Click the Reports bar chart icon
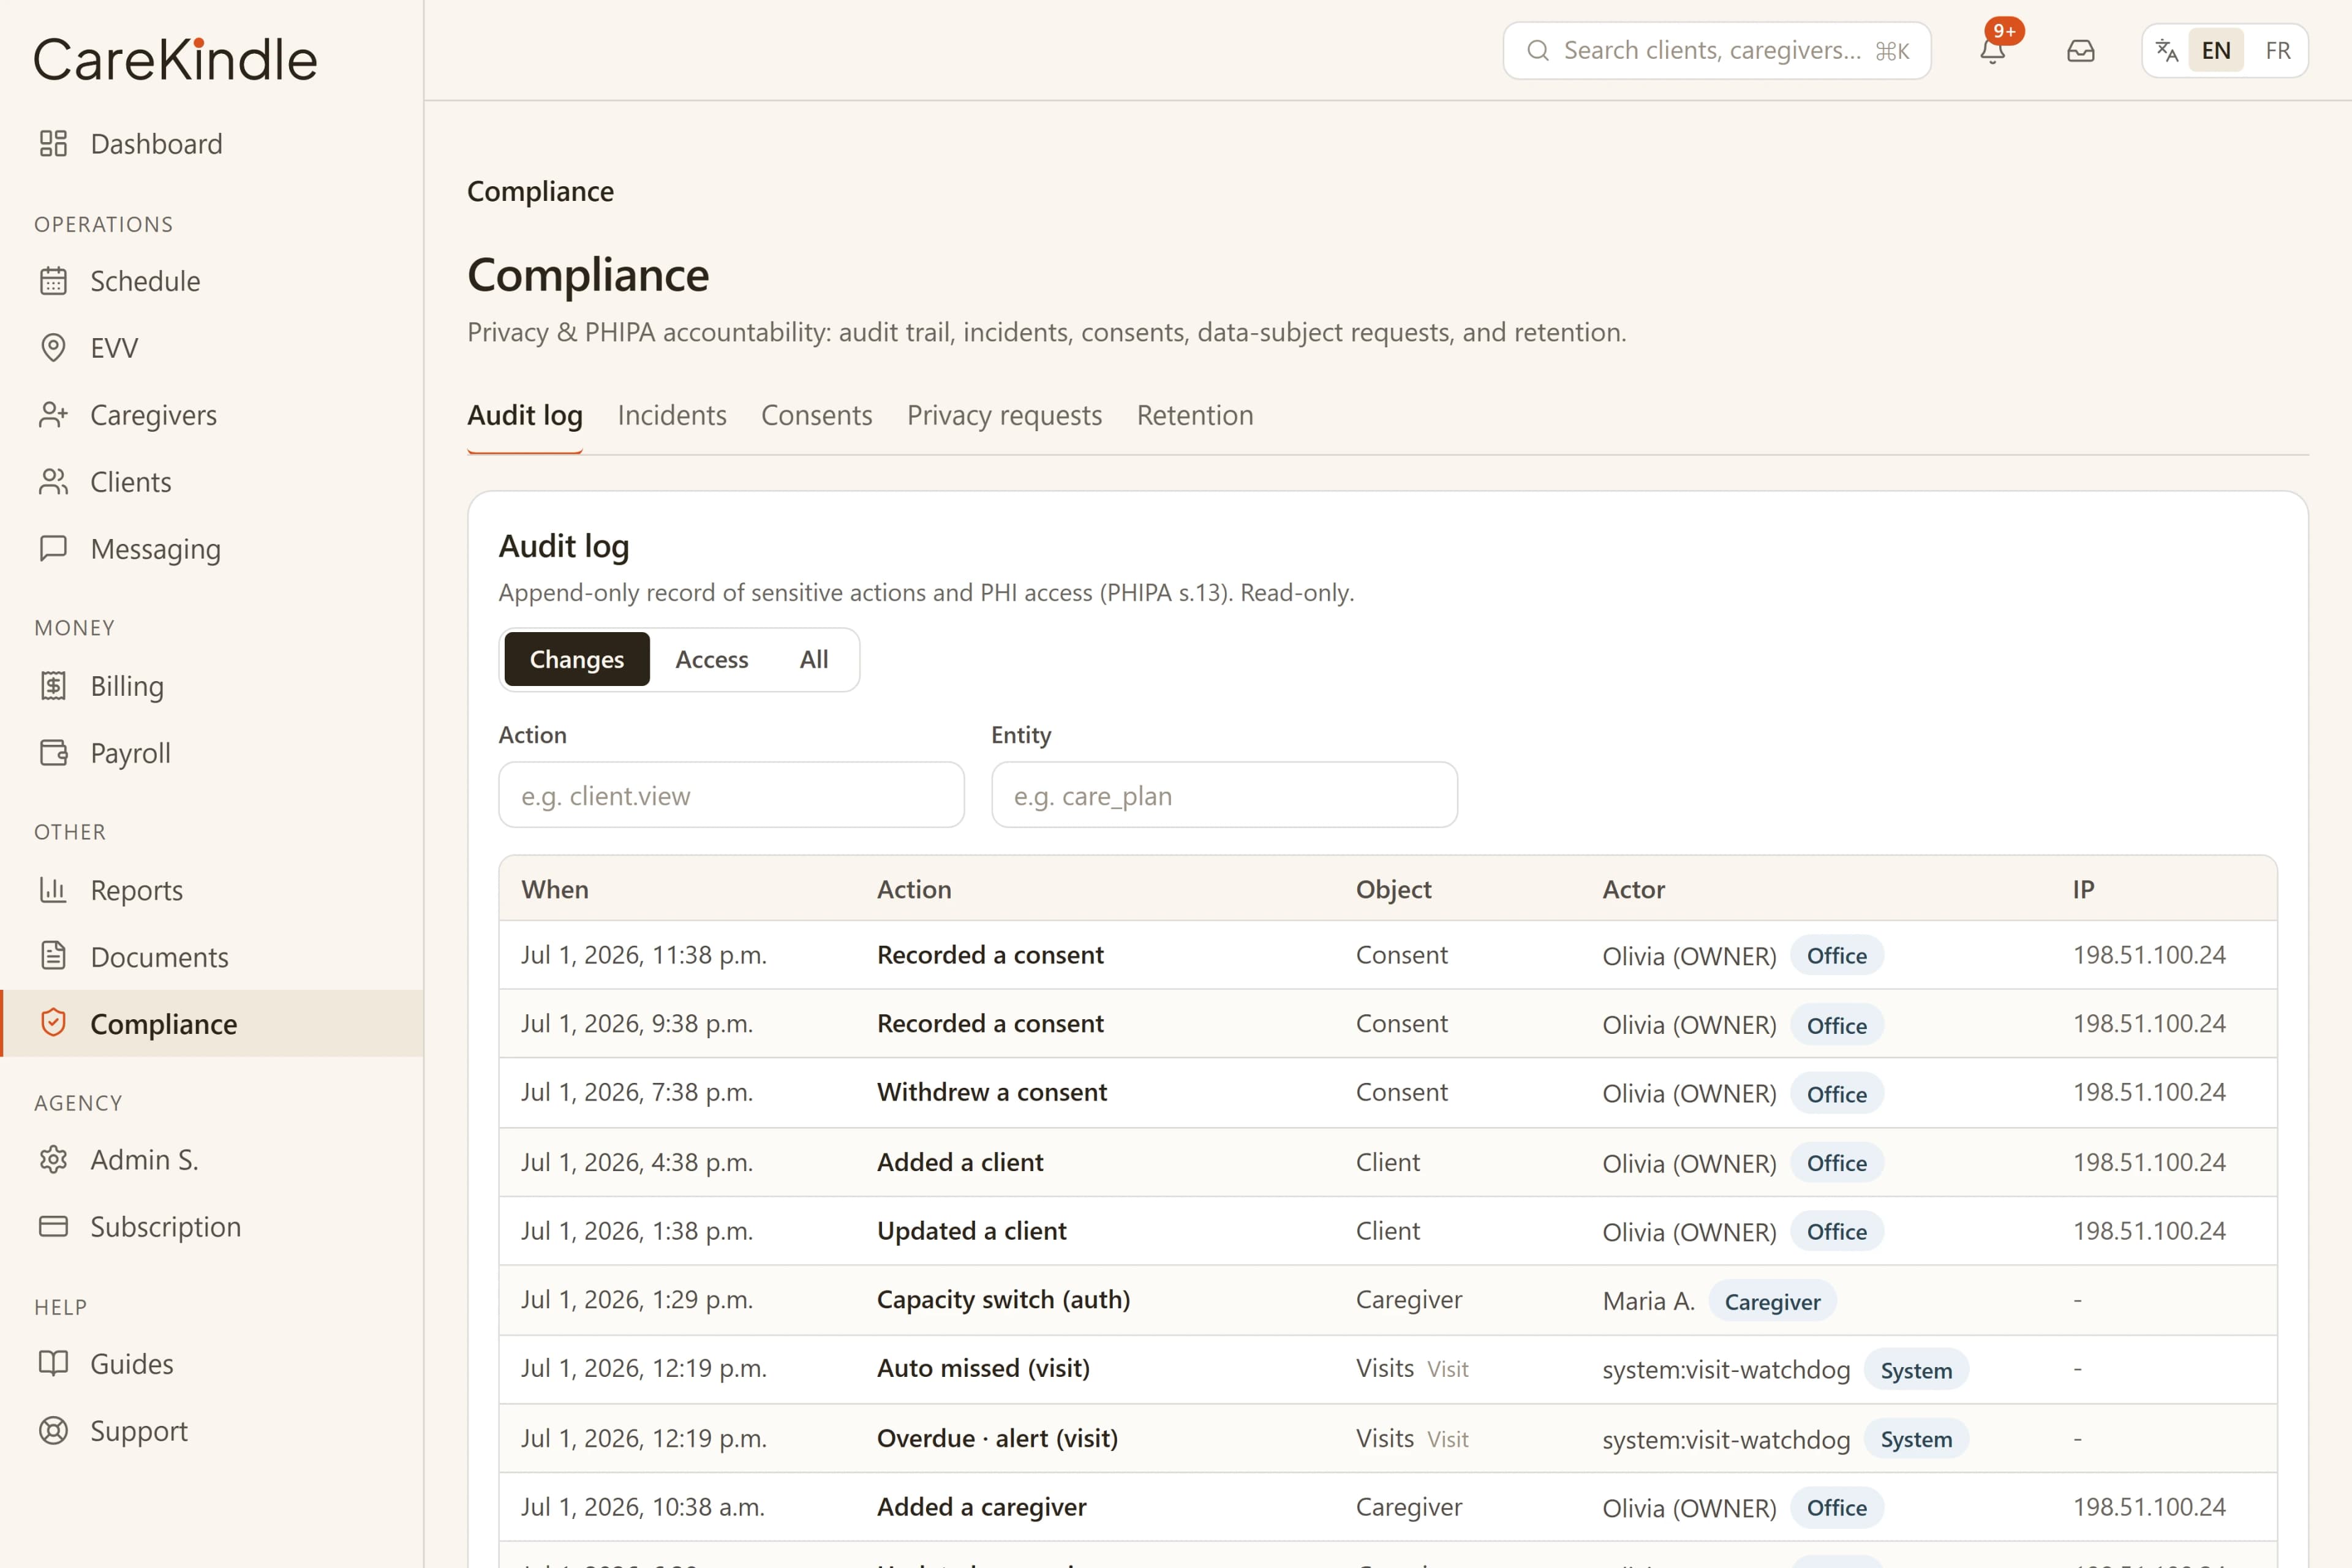Screen dimensions: 2352x1568 (53, 889)
